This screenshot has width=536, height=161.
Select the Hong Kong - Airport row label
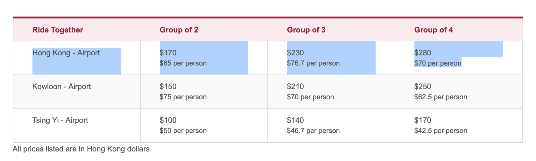[x=66, y=53]
